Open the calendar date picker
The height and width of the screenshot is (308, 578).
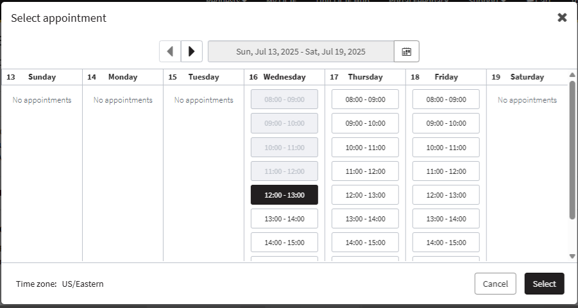406,51
